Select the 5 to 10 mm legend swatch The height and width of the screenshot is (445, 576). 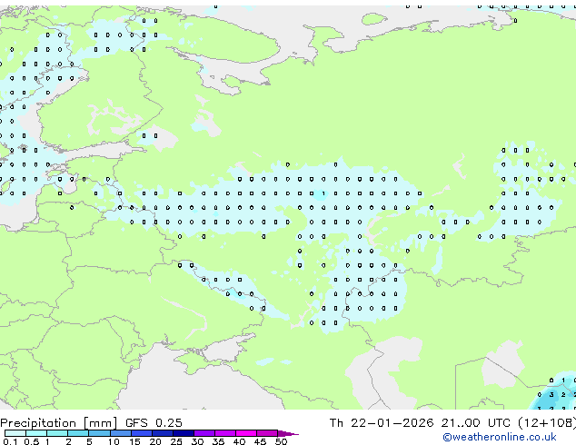tap(99, 433)
